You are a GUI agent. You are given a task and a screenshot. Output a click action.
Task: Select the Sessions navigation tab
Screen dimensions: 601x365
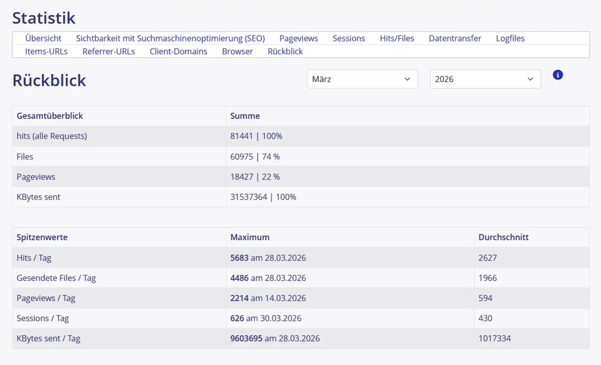348,38
